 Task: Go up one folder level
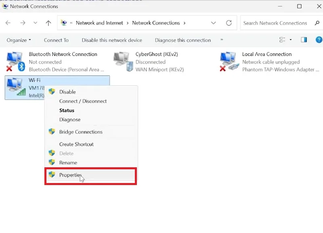click(48, 23)
